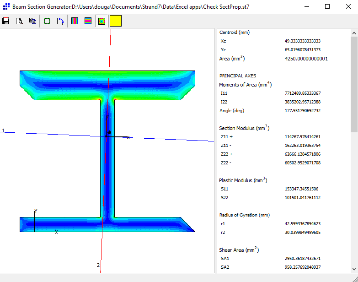Select the SA1 shear area value
The width and height of the screenshot is (358, 282).
click(x=302, y=259)
